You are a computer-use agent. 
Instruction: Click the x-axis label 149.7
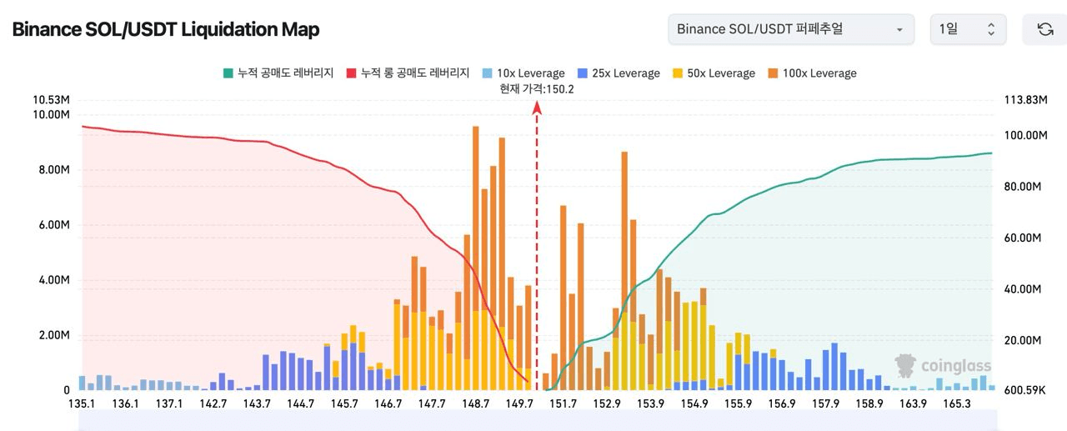(x=519, y=403)
